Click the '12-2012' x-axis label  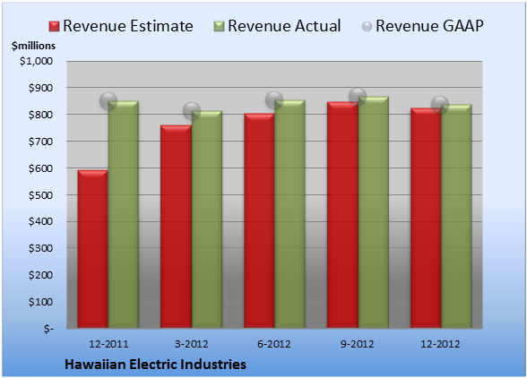pyautogui.click(x=440, y=344)
